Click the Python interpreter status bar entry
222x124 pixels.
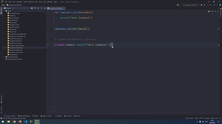(x=214, y=118)
